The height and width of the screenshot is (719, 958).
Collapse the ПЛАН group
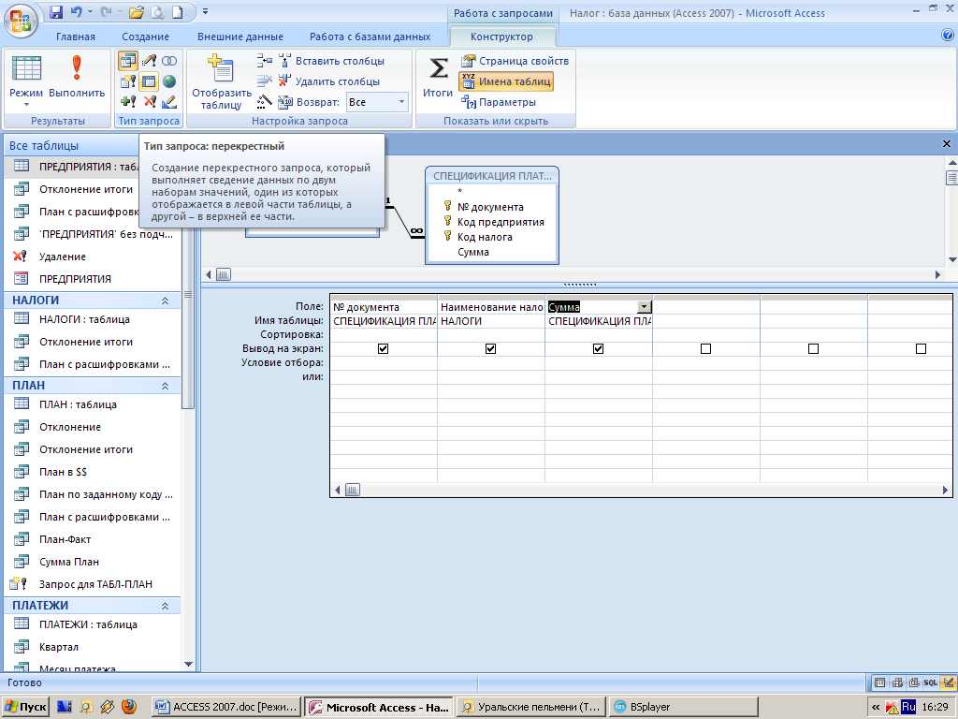[x=165, y=385]
